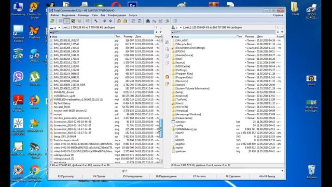Enable thumbnail view in toolbar
332x187 pixels.
click(x=73, y=21)
